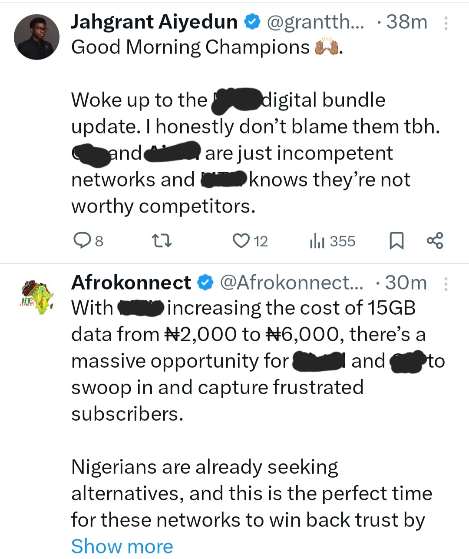
Task: Open Afrokonnect's profile avatar
Action: (x=36, y=296)
